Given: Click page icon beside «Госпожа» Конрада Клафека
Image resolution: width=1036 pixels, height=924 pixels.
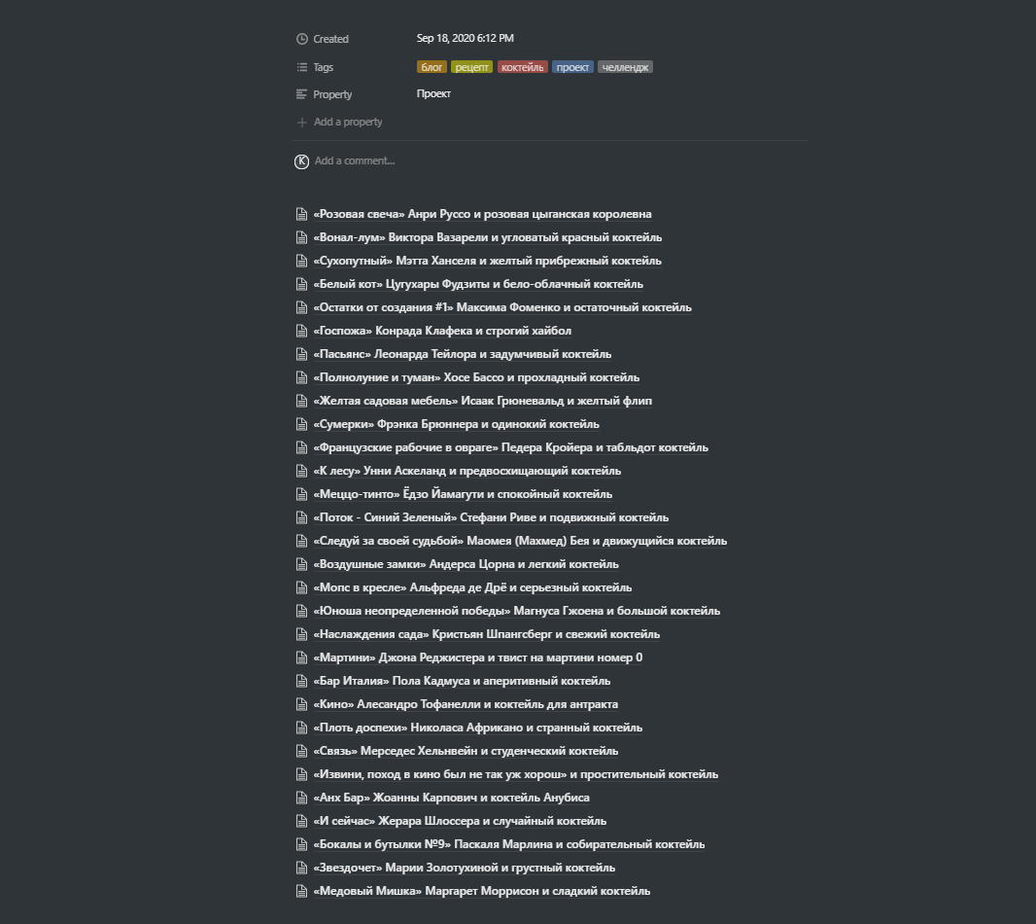Looking at the screenshot, I should 302,331.
